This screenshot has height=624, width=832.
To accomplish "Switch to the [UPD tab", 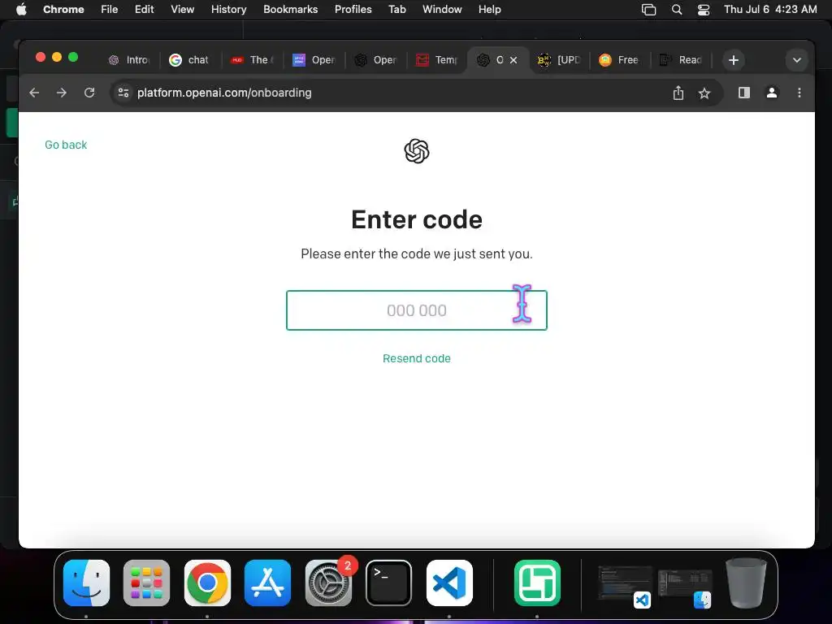I will coord(559,60).
